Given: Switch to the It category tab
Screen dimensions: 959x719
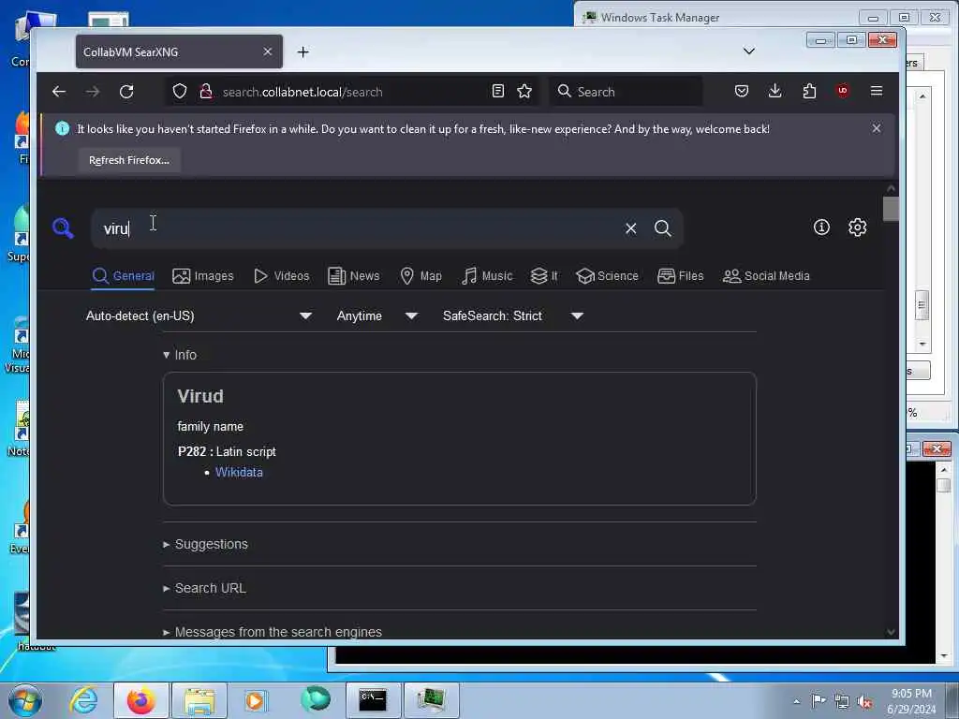Looking at the screenshot, I should [544, 276].
